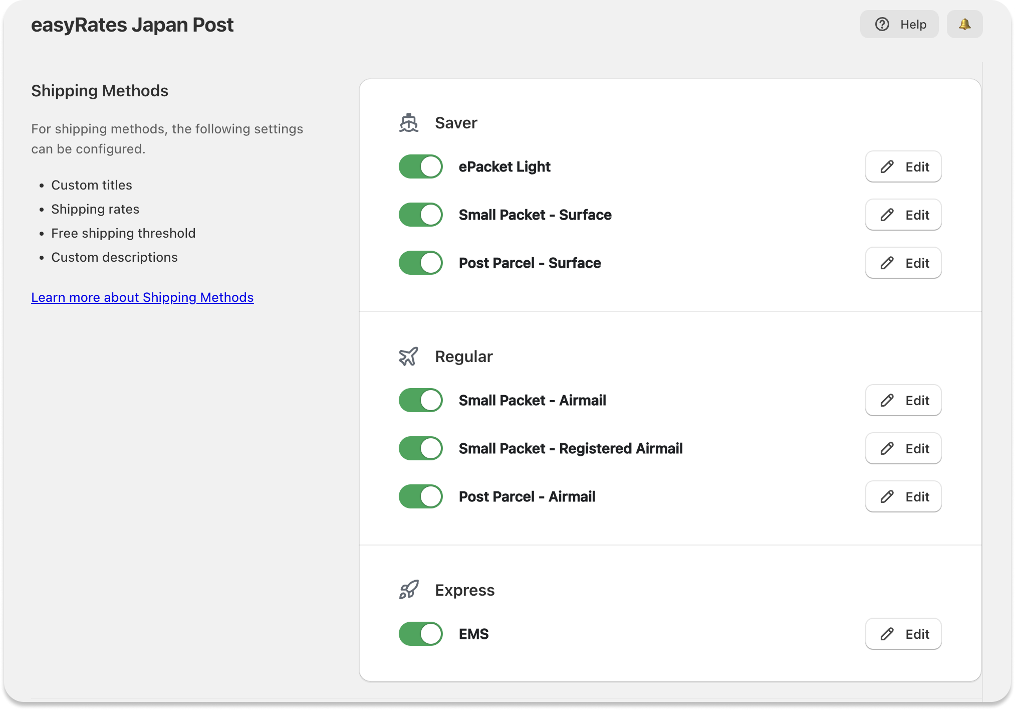Toggle the ePacket Light switch off

point(421,166)
